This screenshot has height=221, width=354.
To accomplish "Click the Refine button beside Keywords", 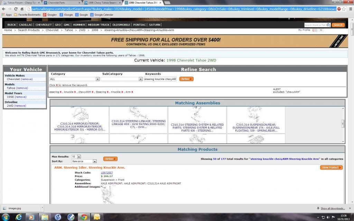I will click(x=186, y=79).
